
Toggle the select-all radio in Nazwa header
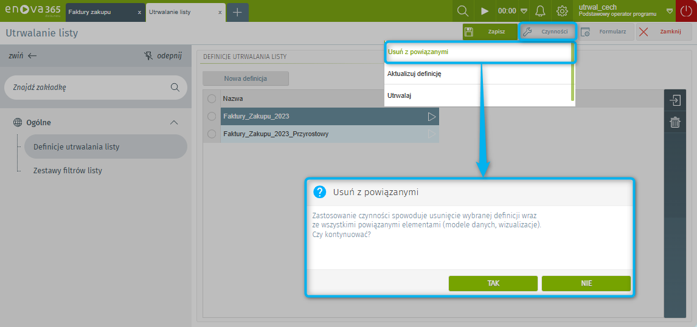click(x=212, y=98)
